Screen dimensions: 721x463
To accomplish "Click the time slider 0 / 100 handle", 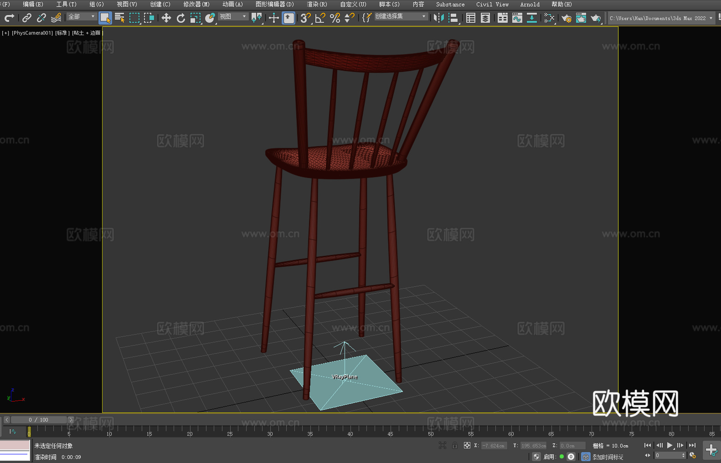I will click(39, 420).
